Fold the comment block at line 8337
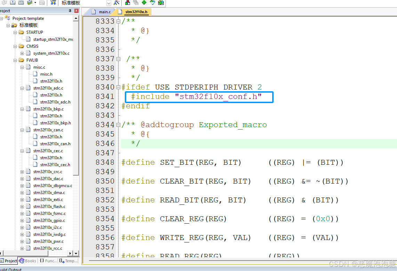The width and height of the screenshot is (397, 271). click(x=118, y=59)
